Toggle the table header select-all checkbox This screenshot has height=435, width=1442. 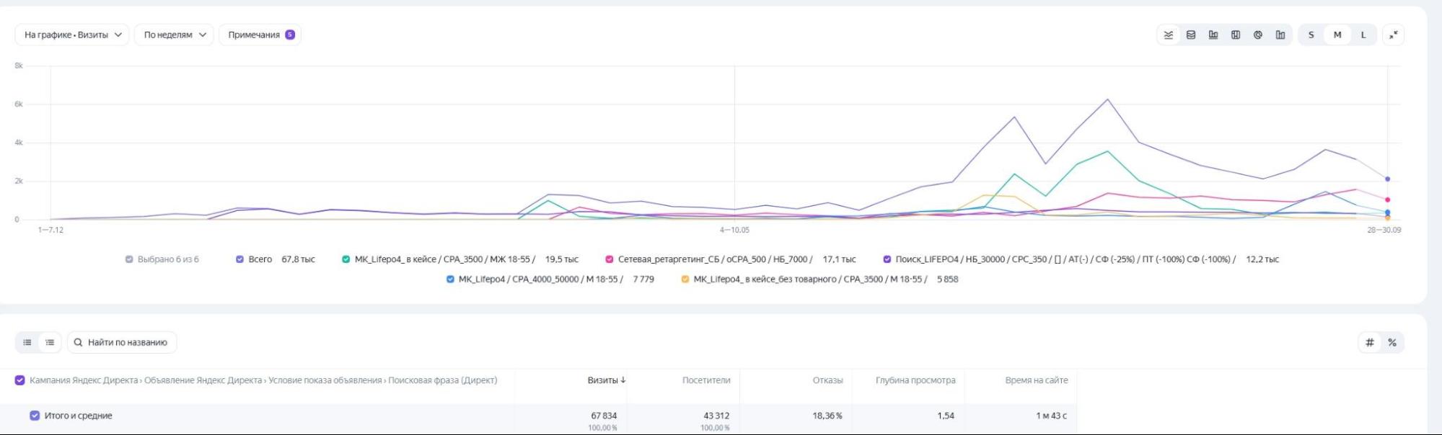(20, 380)
